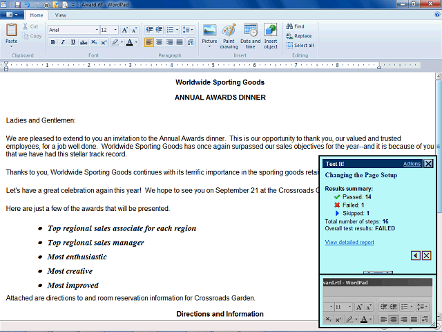The width and height of the screenshot is (442, 332).
Task: Click the Print preview icon in the title bar
Action: pyautogui.click(x=65, y=5)
